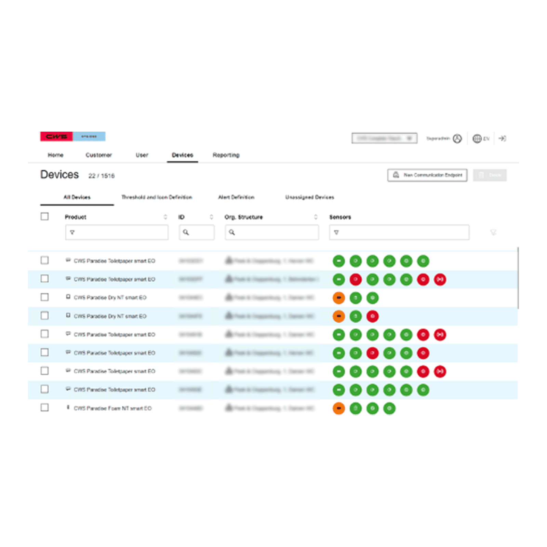This screenshot has height=547, width=547.
Task: Click the red second sensor in a Toiletpaper row
Action: click(356, 279)
